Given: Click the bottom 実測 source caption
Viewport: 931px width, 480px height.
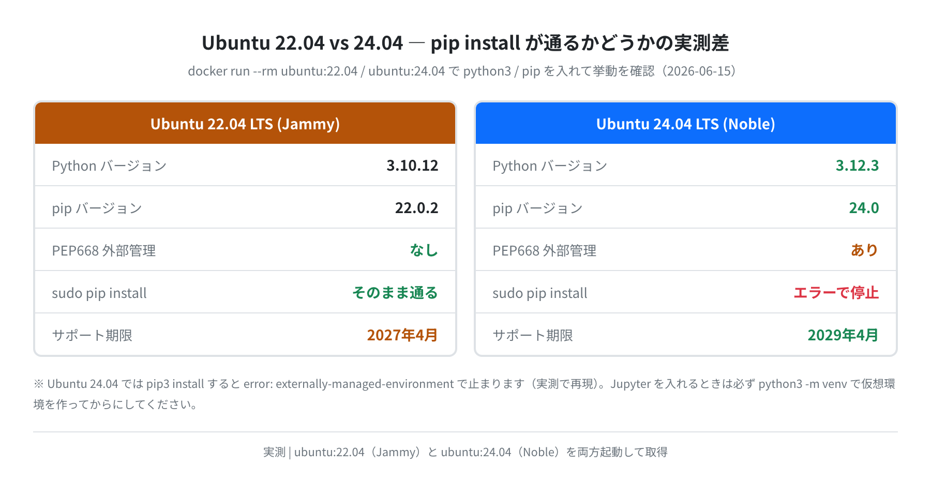Looking at the screenshot, I should click(465, 452).
